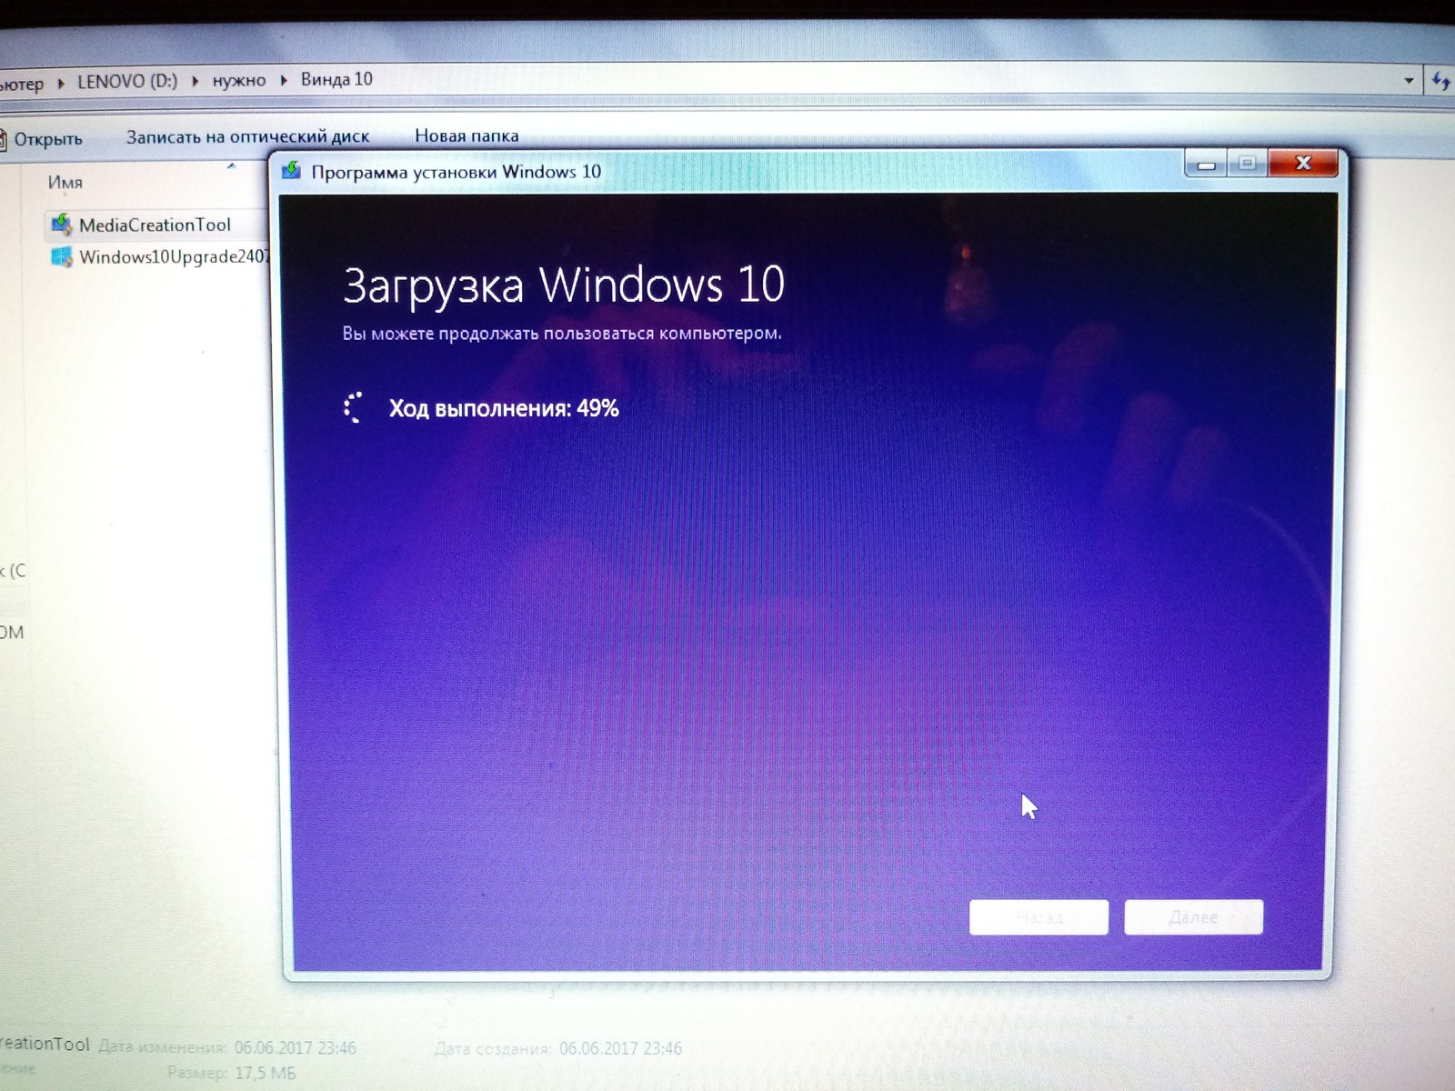The image size is (1455, 1091).
Task: Sort by the Имя column header
Action: [65, 182]
